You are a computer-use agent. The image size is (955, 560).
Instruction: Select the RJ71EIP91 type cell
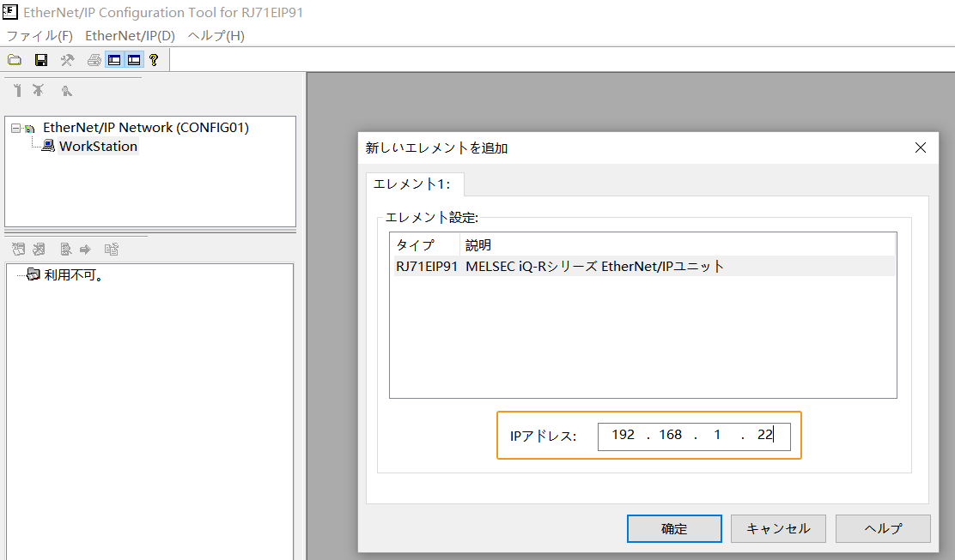pyautogui.click(x=426, y=267)
